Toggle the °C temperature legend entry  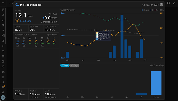(151, 10)
